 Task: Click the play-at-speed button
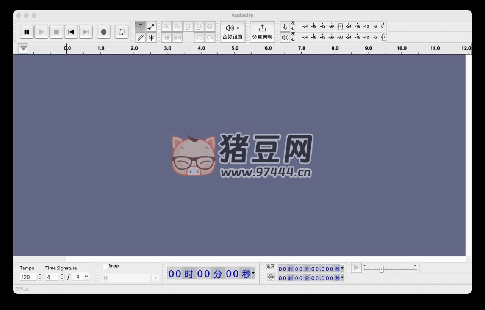(356, 268)
